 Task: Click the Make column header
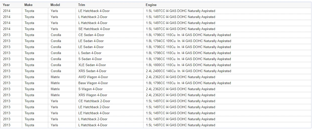click(x=28, y=5)
